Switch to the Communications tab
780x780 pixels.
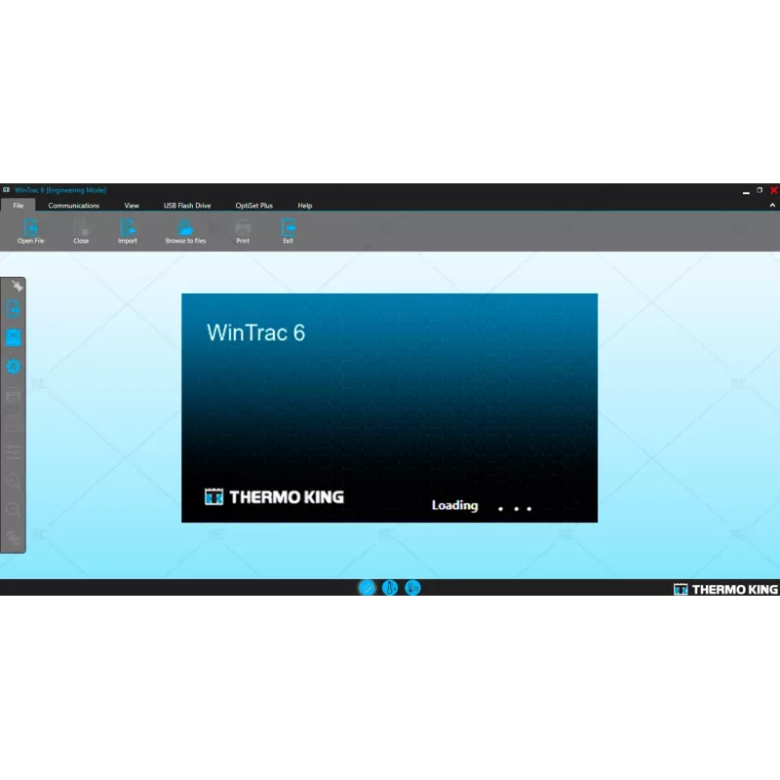pos(73,205)
